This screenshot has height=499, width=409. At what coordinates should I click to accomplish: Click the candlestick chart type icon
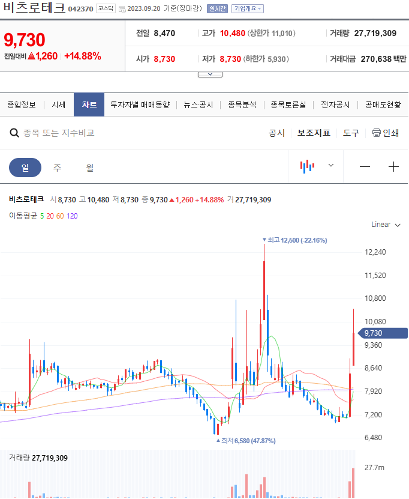[307, 166]
